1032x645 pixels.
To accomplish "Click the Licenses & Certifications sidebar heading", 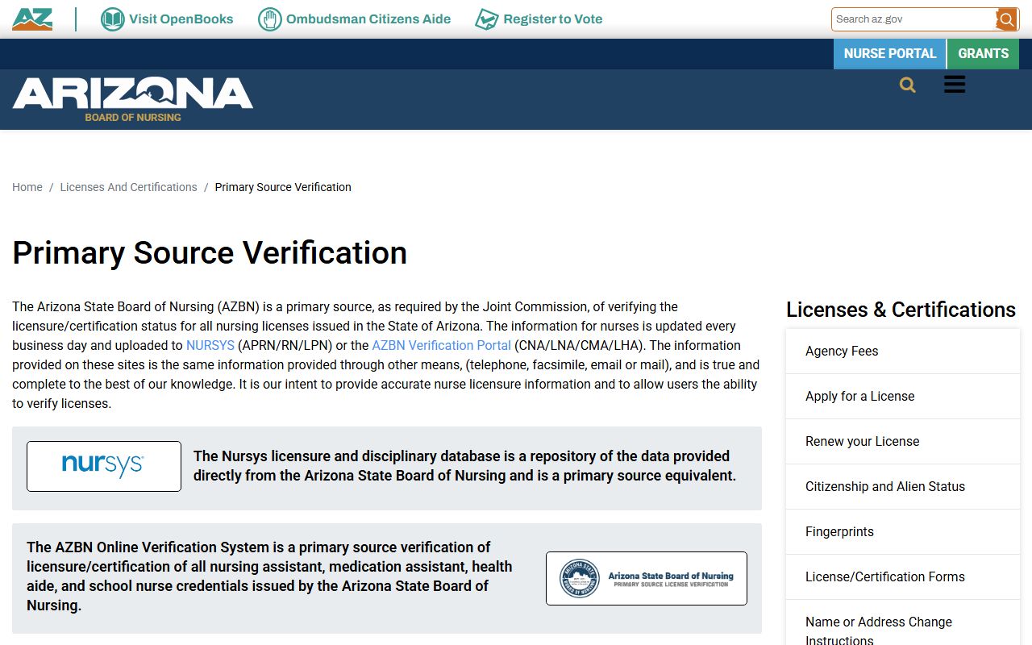I will pyautogui.click(x=901, y=310).
